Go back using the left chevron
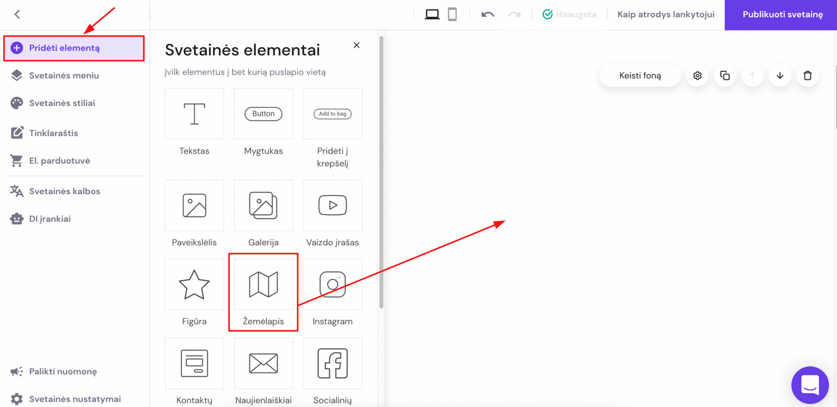 [17, 14]
